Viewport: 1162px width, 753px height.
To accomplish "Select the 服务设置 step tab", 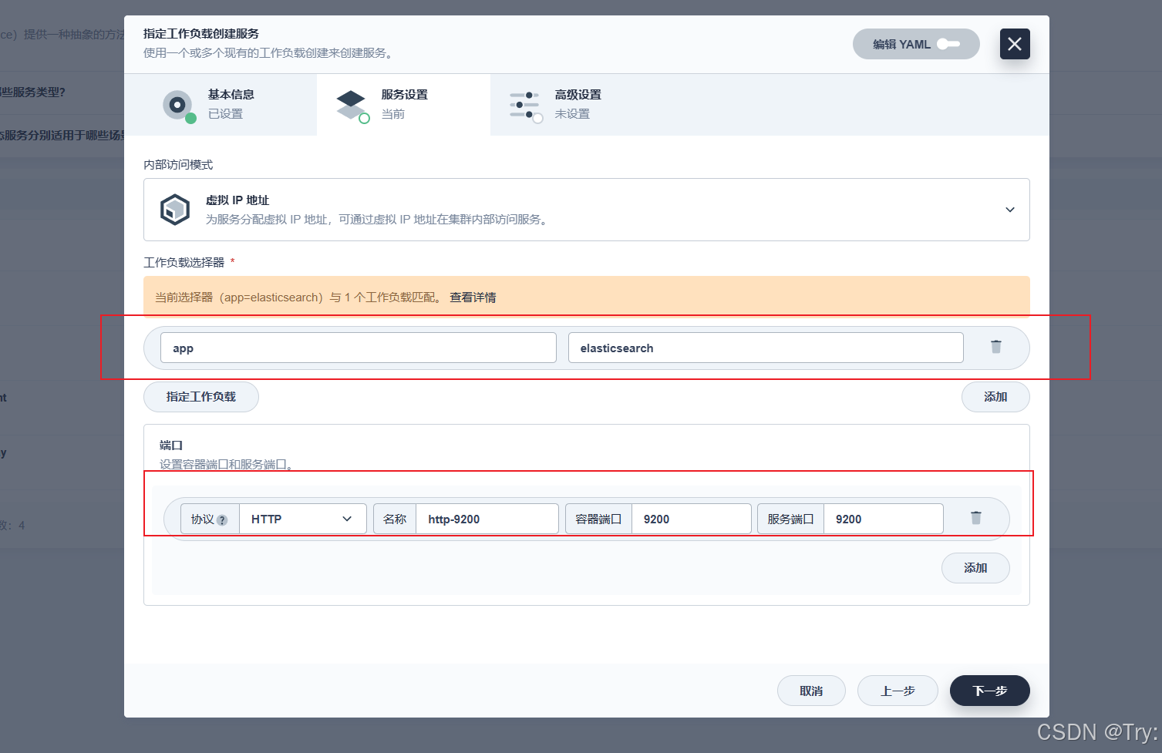I will 403,105.
